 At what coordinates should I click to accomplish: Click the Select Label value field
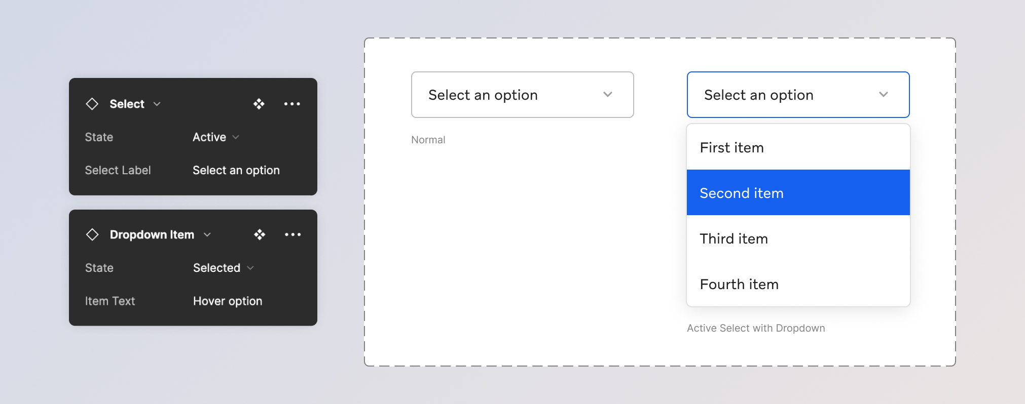[x=236, y=170]
